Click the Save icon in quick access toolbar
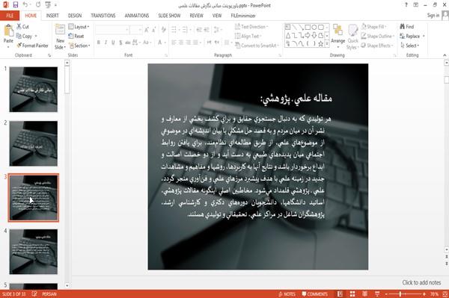The image size is (449, 298). pyautogui.click(x=16, y=5)
